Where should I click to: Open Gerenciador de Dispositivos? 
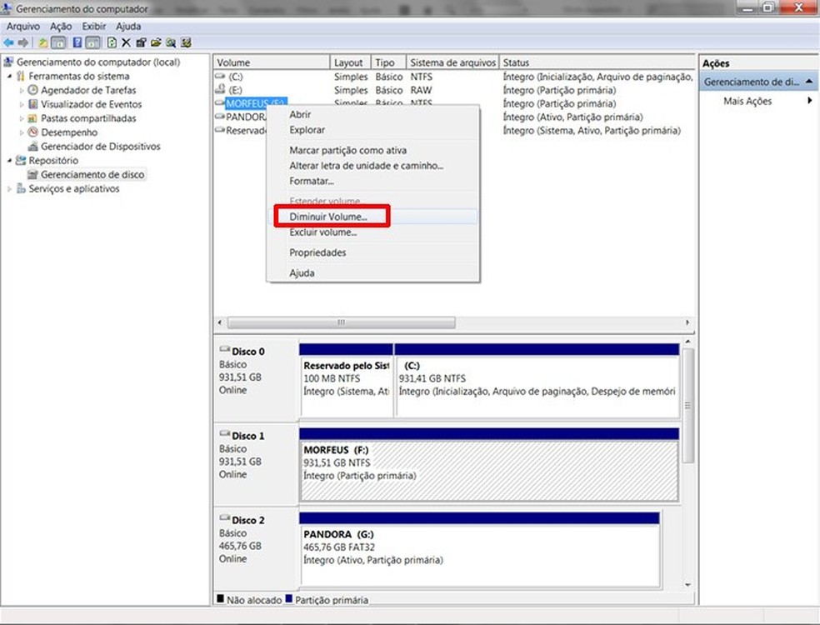click(100, 147)
